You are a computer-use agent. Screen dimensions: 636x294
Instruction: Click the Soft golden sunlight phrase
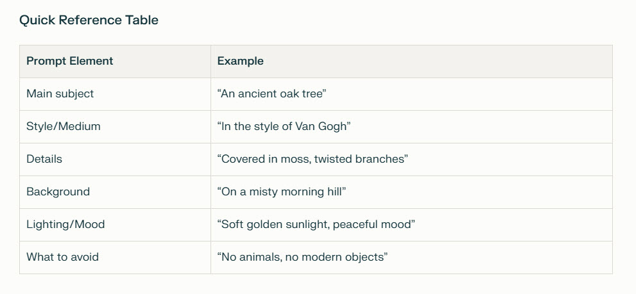click(279, 224)
